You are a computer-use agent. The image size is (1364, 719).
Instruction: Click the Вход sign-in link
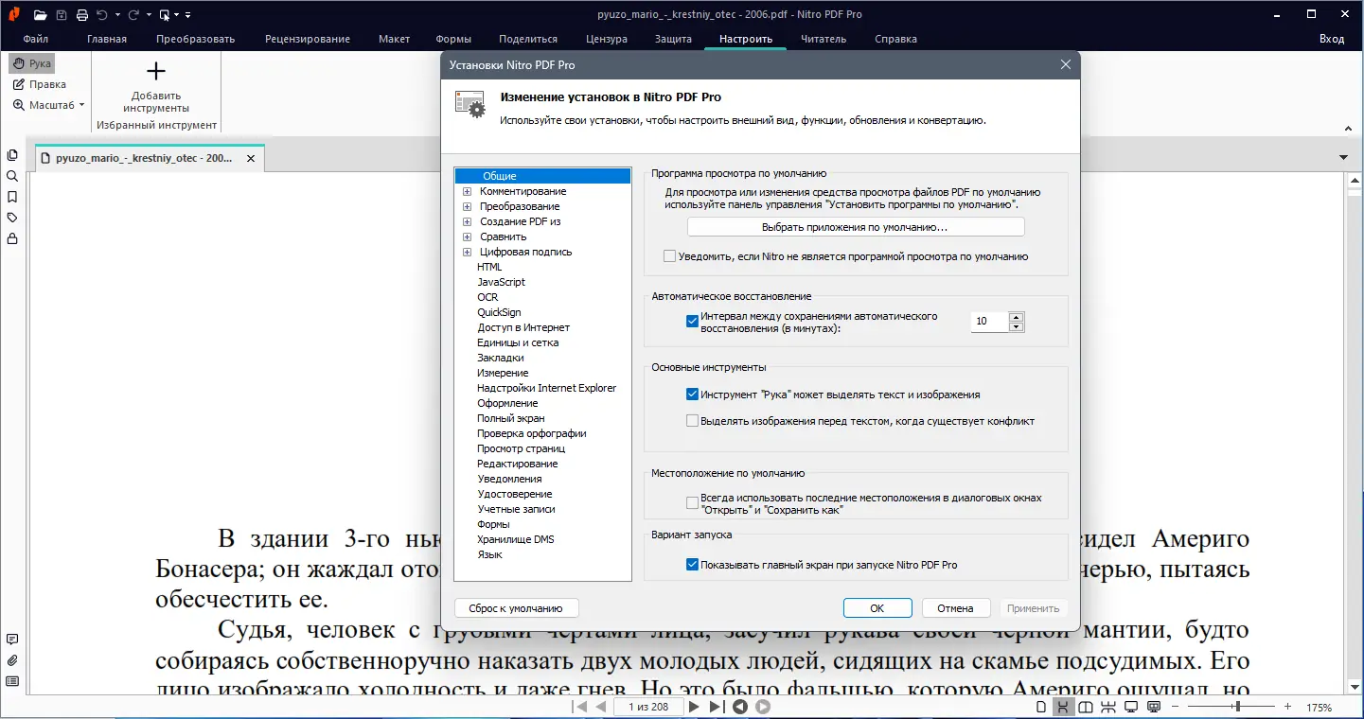tap(1332, 39)
